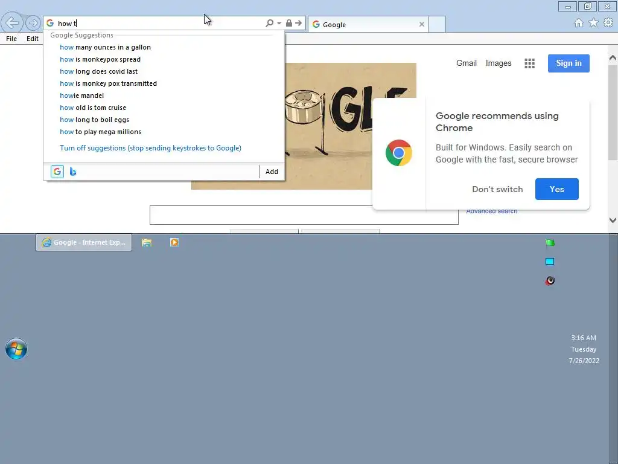
Task: Open Windows Start orb
Action: click(x=16, y=349)
